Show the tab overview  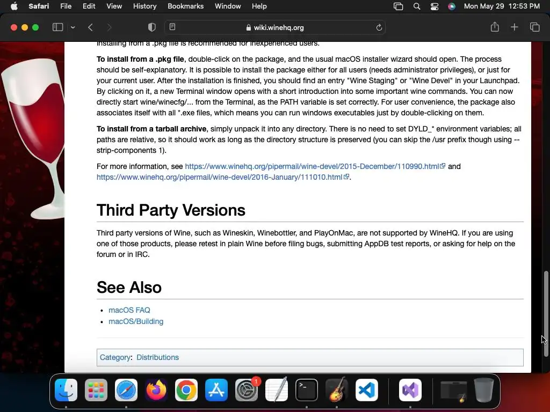click(x=534, y=27)
